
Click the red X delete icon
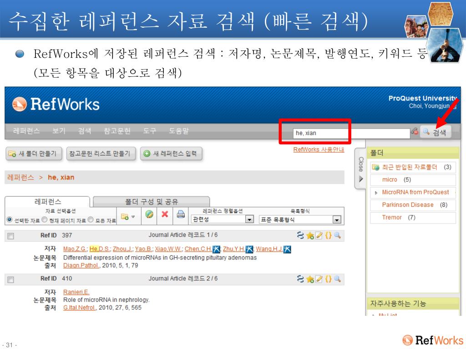coord(165,214)
